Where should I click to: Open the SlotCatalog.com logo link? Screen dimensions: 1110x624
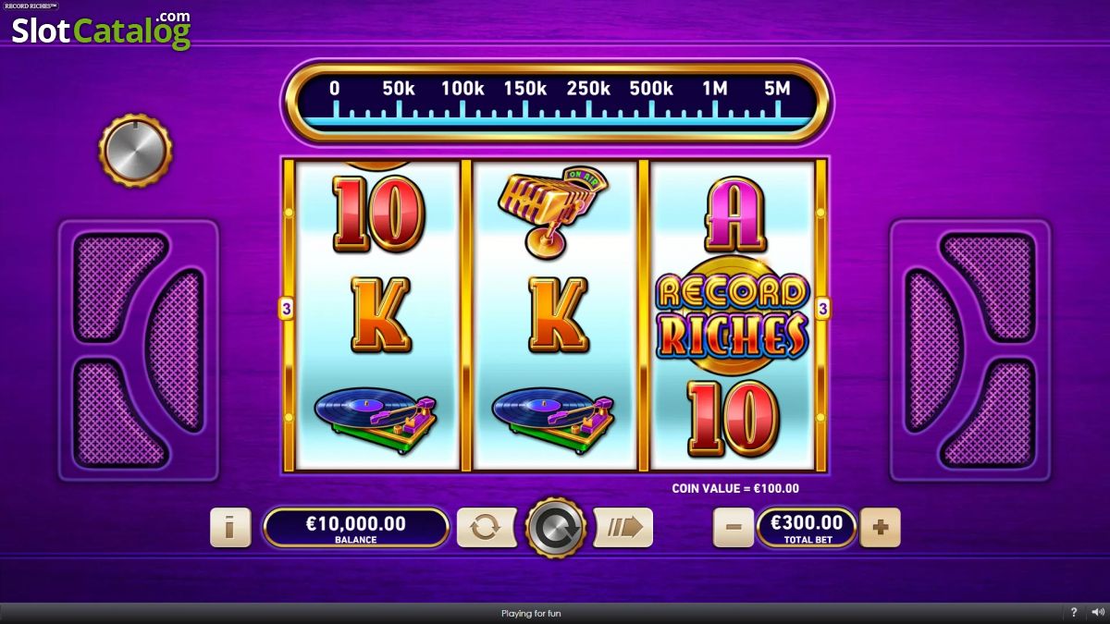coord(101,30)
